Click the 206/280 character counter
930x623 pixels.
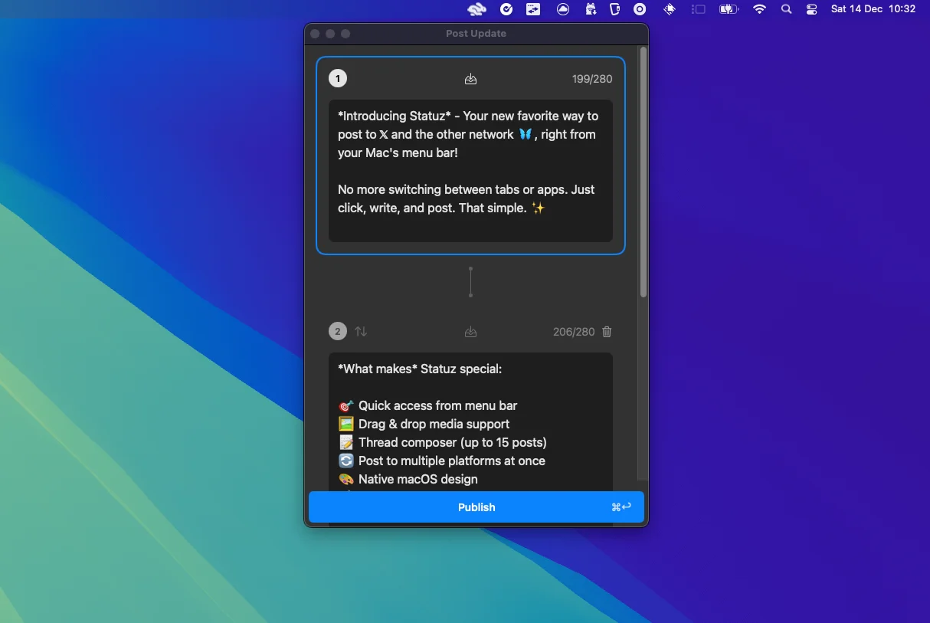574,332
